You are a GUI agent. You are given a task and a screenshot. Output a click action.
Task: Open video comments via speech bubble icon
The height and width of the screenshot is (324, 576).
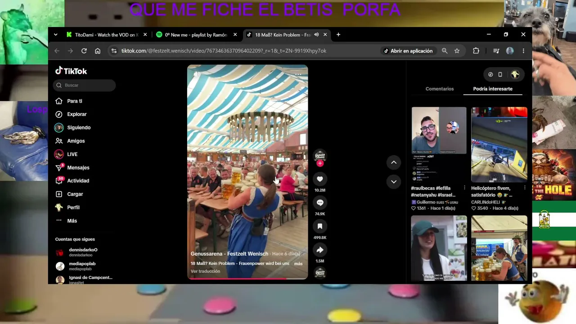pos(320,202)
